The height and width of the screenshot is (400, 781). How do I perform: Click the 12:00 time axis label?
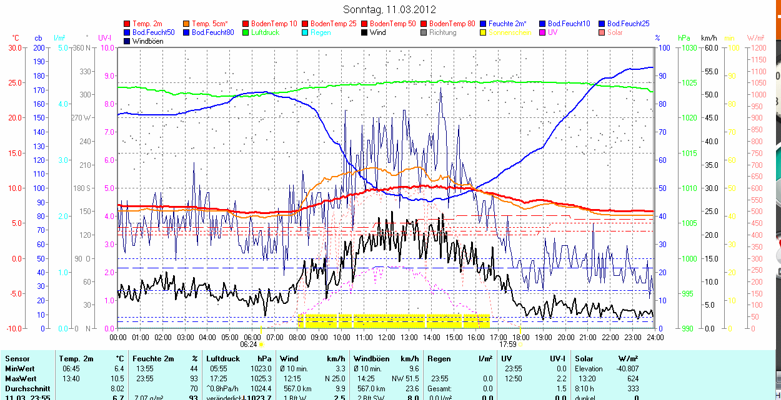pos(386,337)
